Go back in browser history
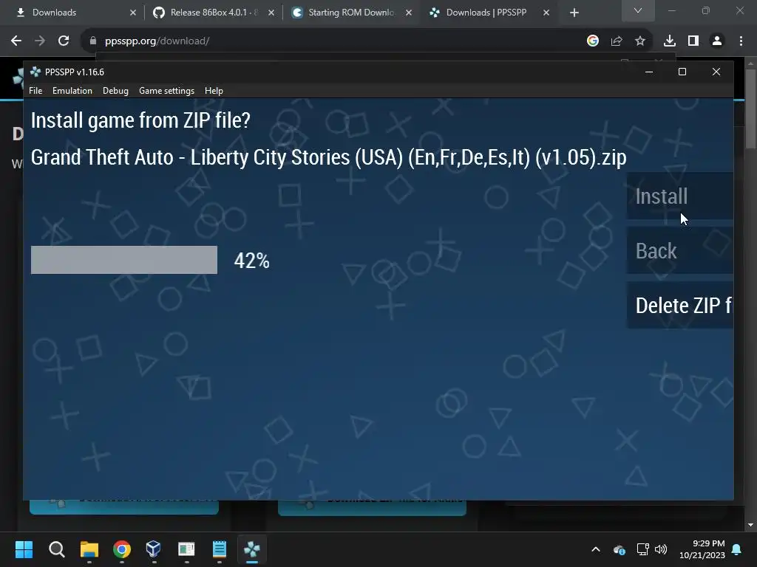This screenshot has width=757, height=567. 16,41
